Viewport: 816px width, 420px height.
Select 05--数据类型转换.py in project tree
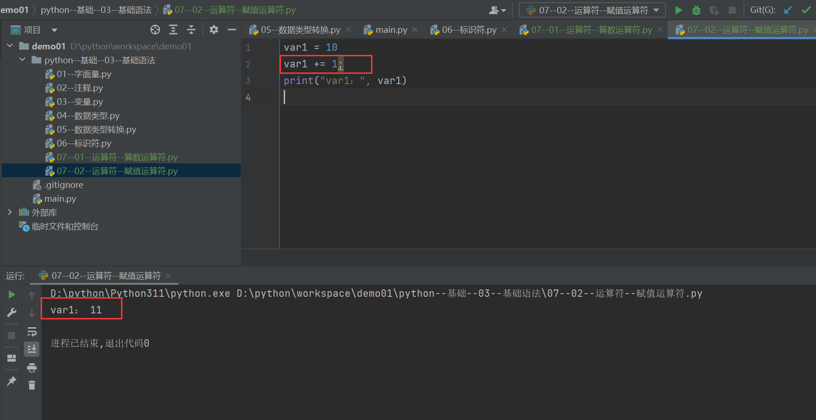[x=91, y=129]
